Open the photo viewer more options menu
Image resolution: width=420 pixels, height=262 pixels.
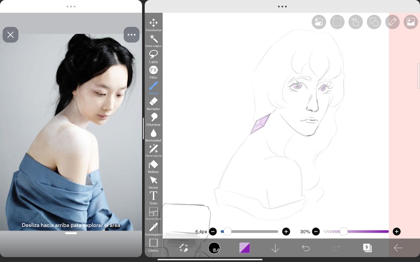click(x=132, y=35)
